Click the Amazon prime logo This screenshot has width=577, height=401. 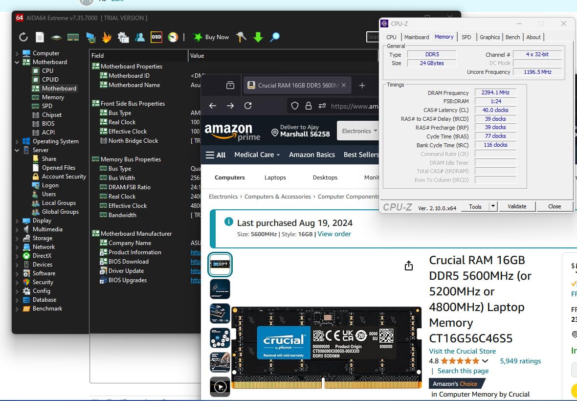[232, 132]
